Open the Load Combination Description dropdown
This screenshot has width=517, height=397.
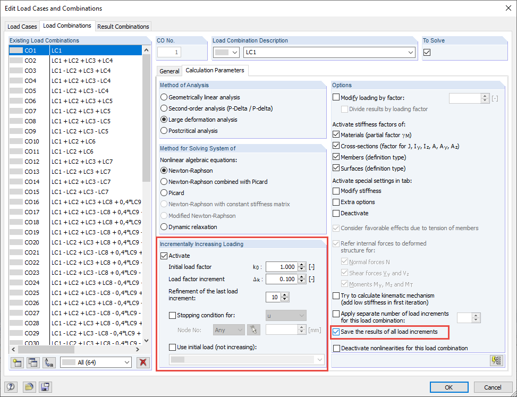(x=411, y=53)
